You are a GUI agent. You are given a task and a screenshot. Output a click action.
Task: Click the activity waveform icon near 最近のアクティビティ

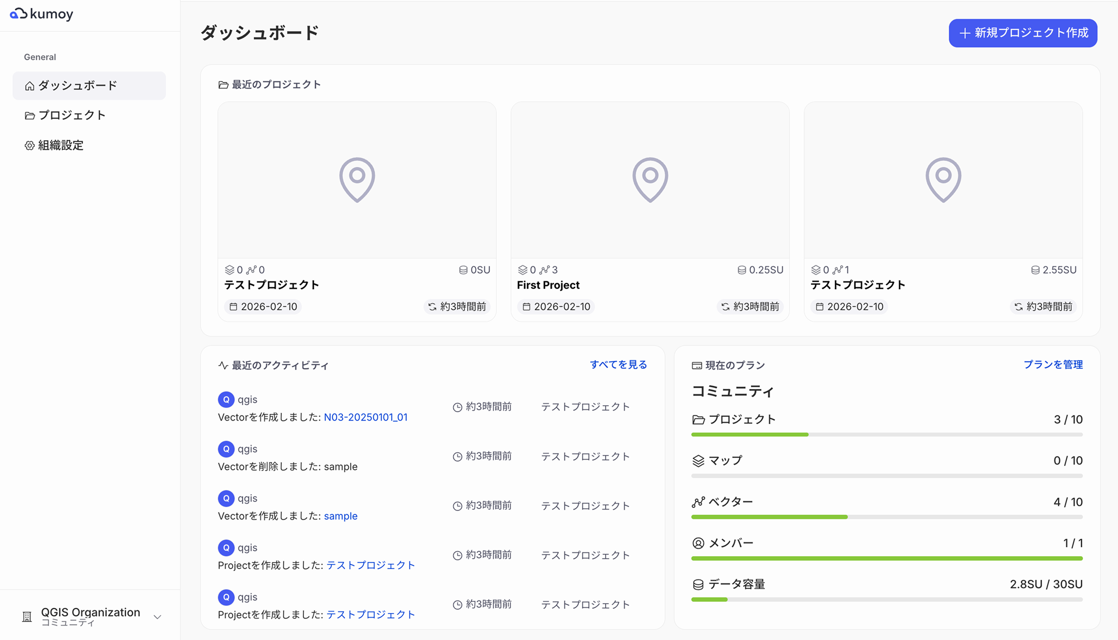(223, 365)
